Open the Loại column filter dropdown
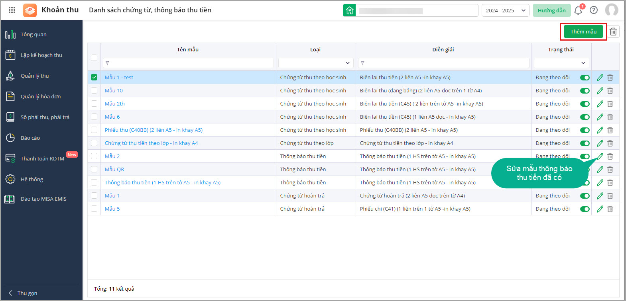626x301 pixels. pyautogui.click(x=316, y=63)
